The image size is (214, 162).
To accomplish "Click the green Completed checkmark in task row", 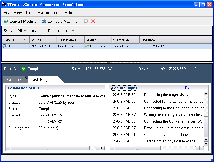I will (x=87, y=46).
